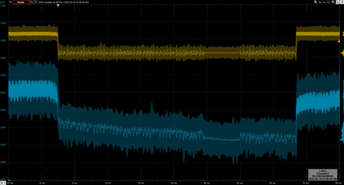Open the plot options gear icon
Image resolution: width=344 pixels, height=185 pixels.
pyautogui.click(x=337, y=2)
